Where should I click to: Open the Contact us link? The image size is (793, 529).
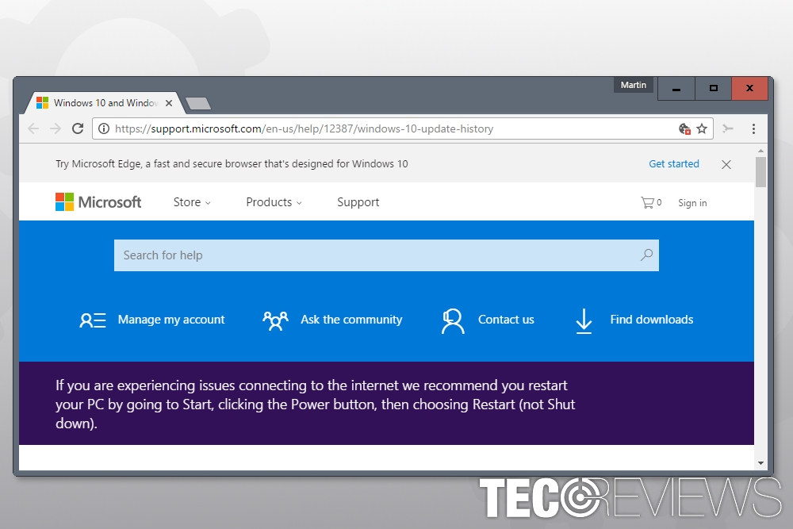(506, 320)
